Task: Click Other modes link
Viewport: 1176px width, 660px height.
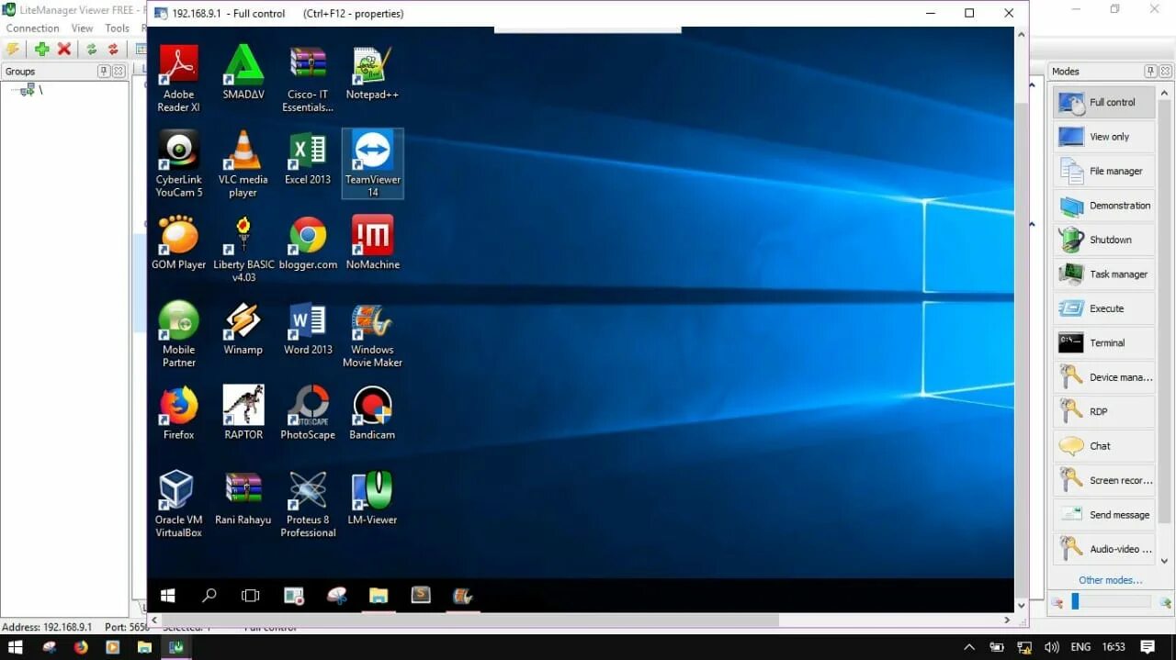Action: pyautogui.click(x=1110, y=580)
